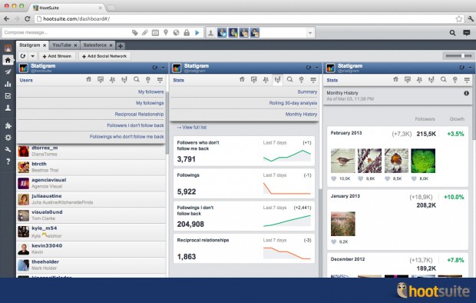This screenshot has width=476, height=303.
Task: Switch to the Statigram tab
Action: click(29, 45)
